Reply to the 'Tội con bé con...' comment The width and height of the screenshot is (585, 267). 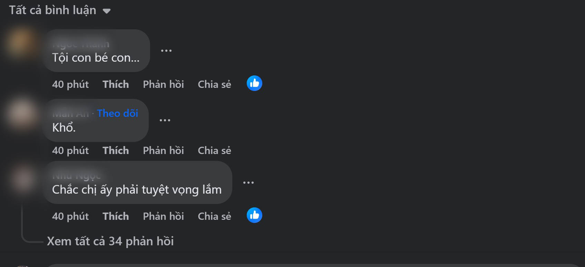coord(163,84)
